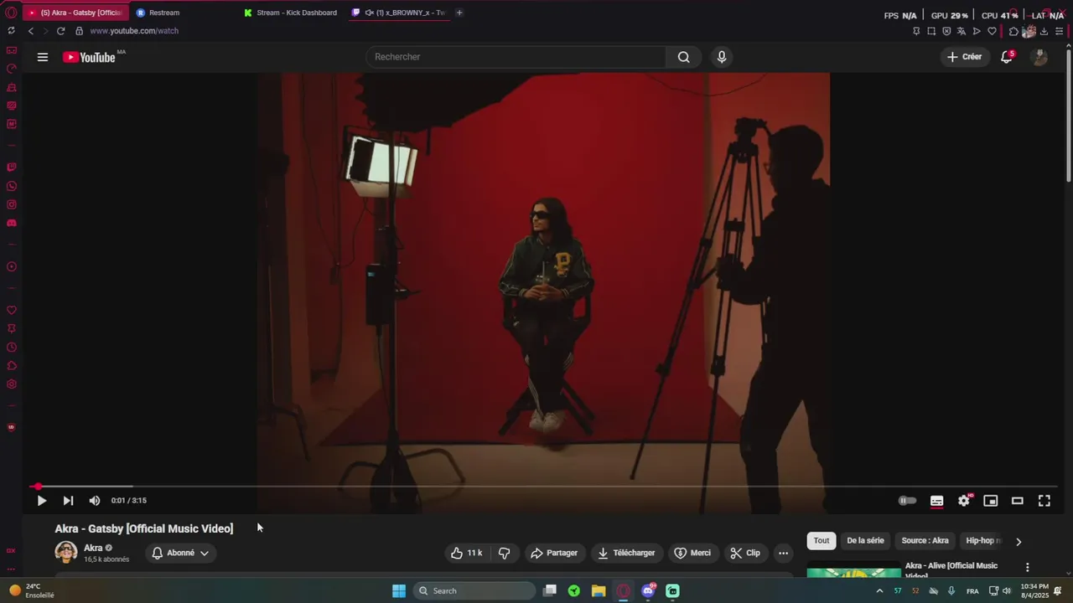Click the search magnifier button
This screenshot has width=1073, height=603.
(x=684, y=57)
